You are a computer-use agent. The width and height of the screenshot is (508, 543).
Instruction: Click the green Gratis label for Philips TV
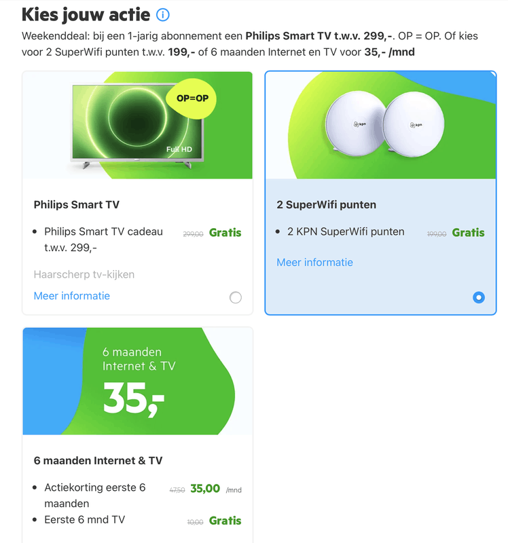pos(225,232)
